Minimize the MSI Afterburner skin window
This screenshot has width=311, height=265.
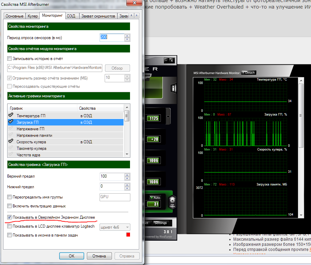coord(166,60)
